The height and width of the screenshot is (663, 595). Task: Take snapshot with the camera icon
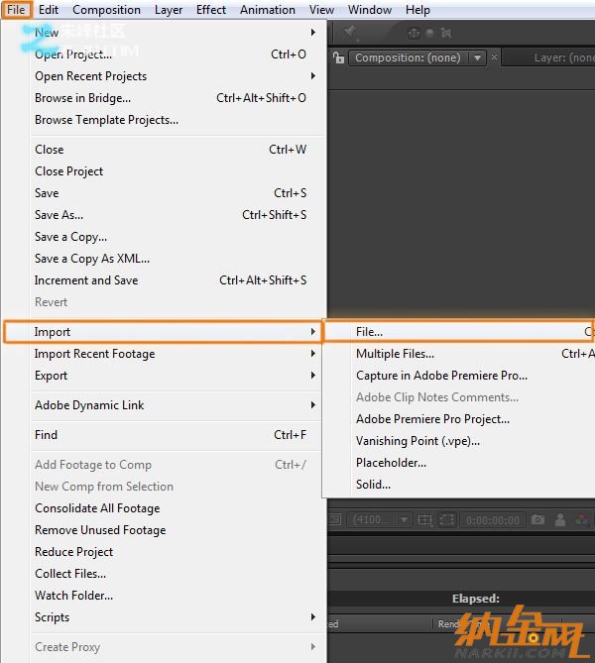(x=537, y=519)
